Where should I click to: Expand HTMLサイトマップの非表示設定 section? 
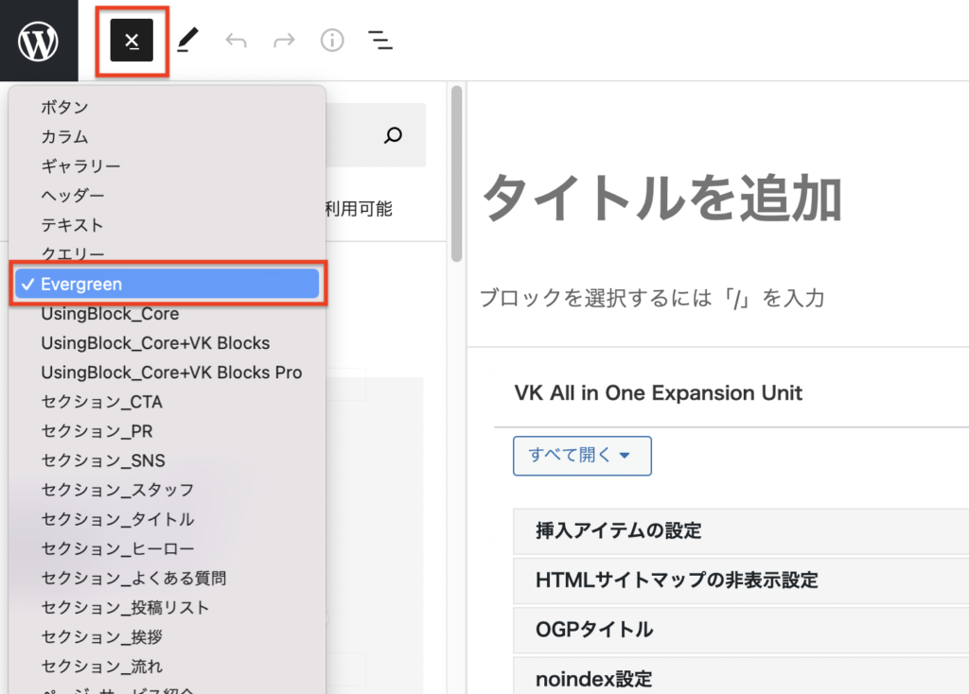click(676, 580)
